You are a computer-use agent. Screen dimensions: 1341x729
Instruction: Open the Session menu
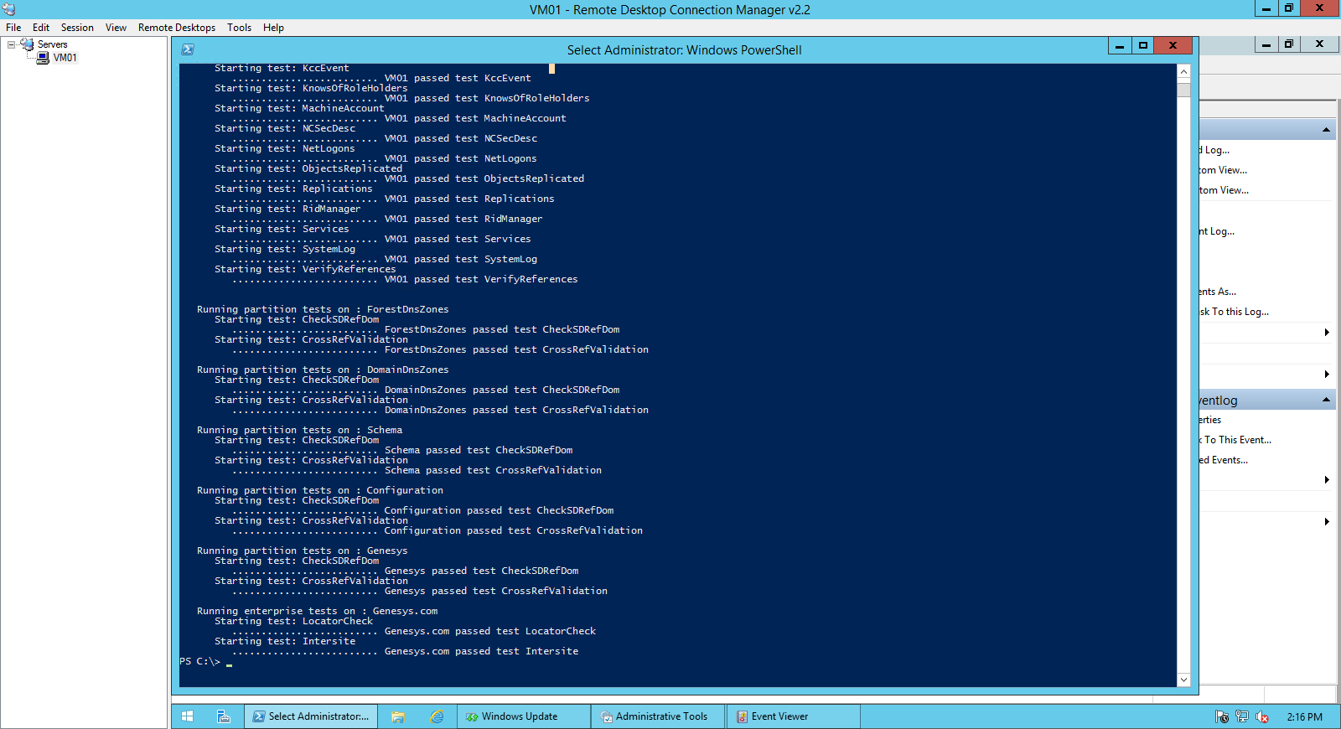pos(77,28)
